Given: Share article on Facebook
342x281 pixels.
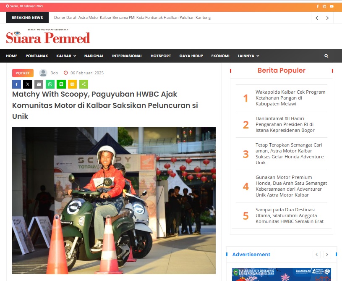Looking at the screenshot, I should [x=17, y=84].
